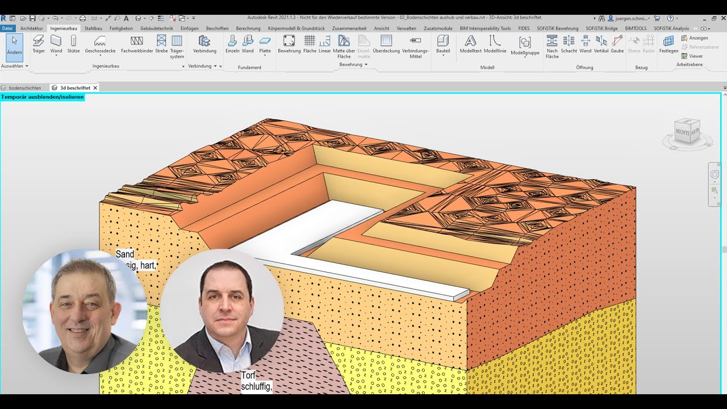Screen dimensions: 727x409
Task: Choose the Vertikal opening tool
Action: [601, 44]
